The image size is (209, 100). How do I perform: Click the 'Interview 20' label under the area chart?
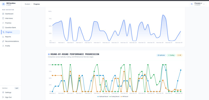coord(106,42)
